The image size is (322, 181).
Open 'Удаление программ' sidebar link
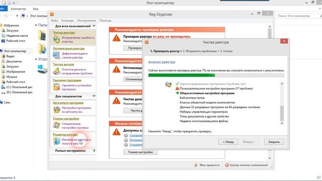(67, 80)
